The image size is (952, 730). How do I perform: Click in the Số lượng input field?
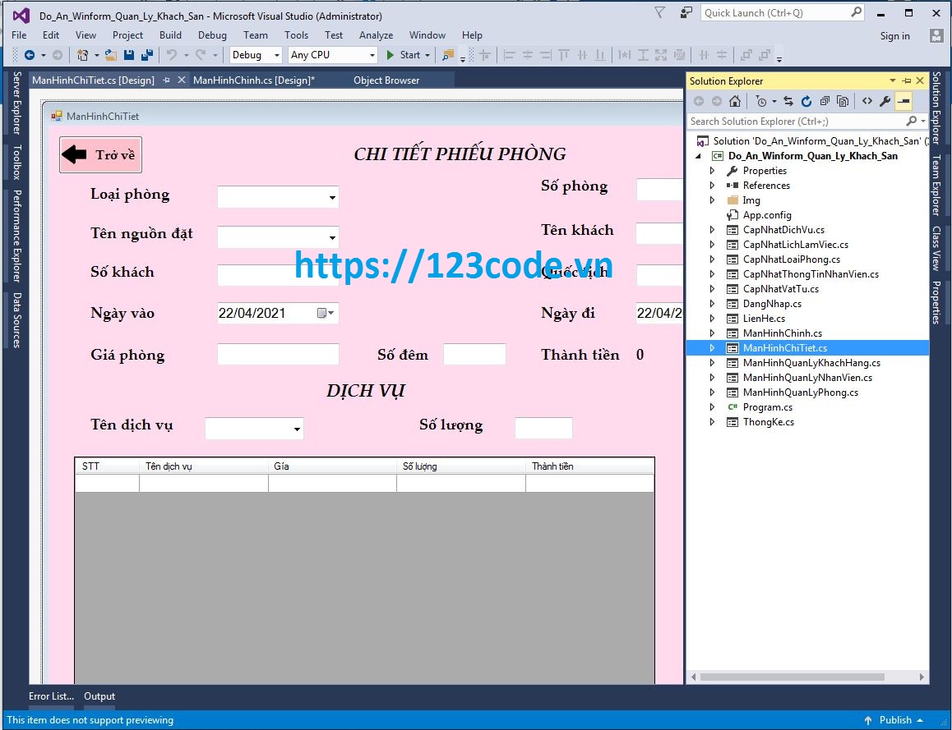[543, 428]
